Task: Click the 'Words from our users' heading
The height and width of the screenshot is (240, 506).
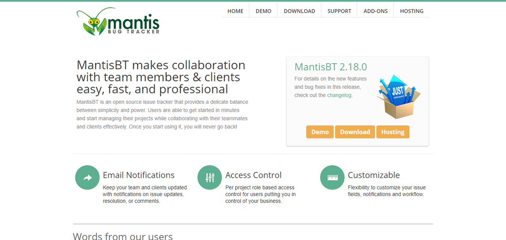Action: (x=123, y=237)
